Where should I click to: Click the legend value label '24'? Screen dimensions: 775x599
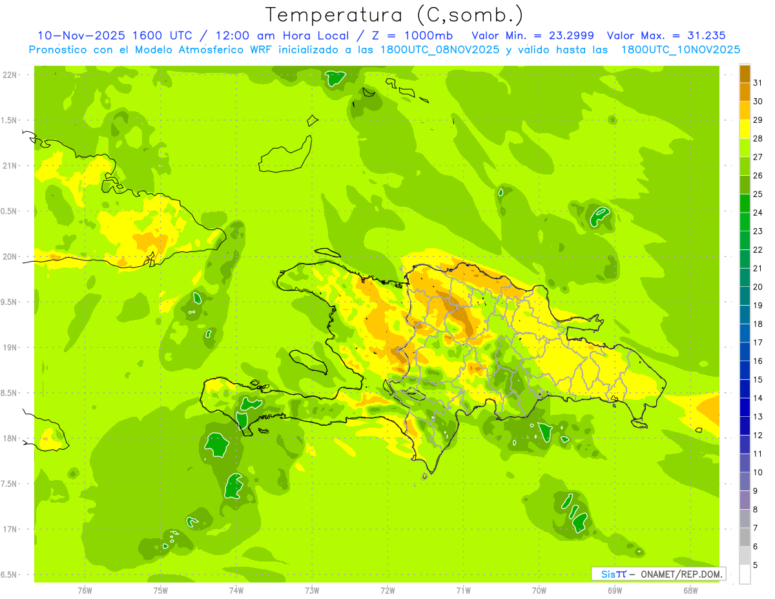(x=758, y=213)
